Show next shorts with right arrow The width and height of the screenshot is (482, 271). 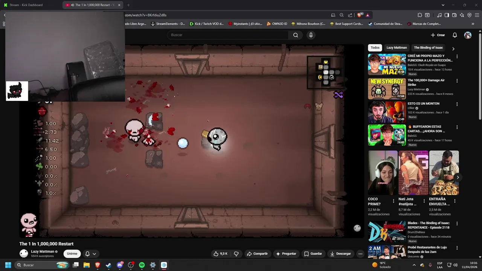[458, 177]
